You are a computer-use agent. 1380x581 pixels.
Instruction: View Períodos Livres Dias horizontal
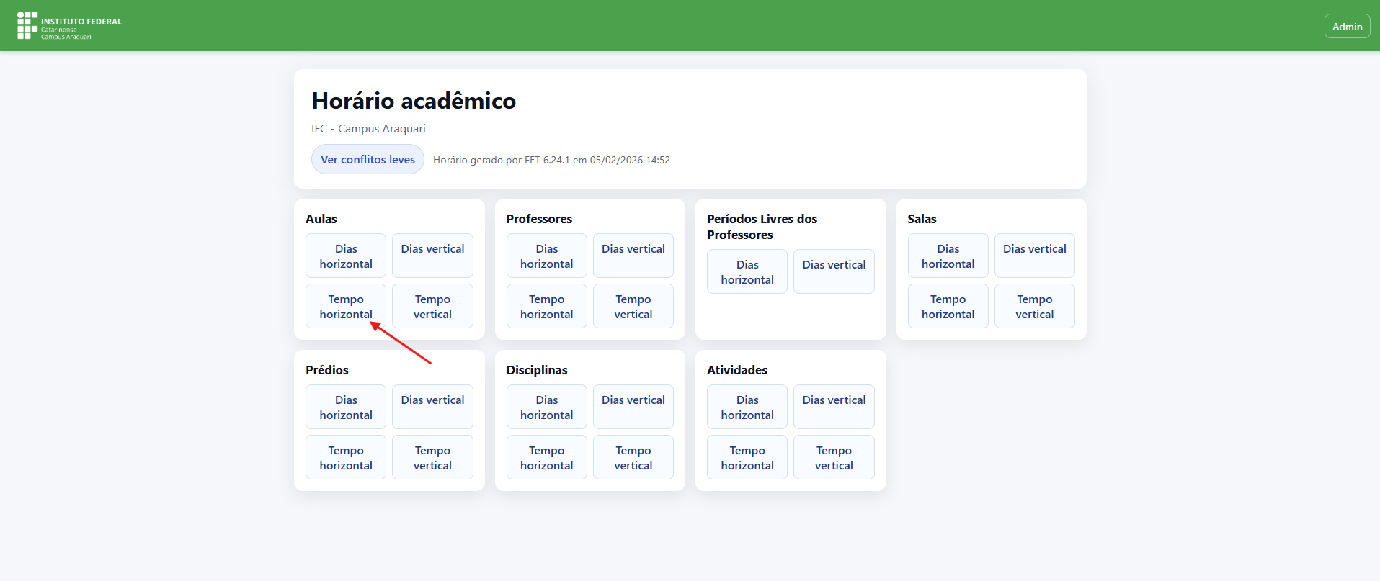tap(747, 271)
